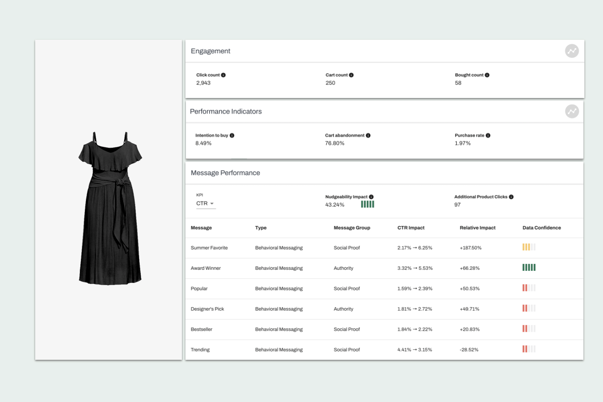The width and height of the screenshot is (603, 402).
Task: Open the Engagement trend chart icon
Action: 572,51
